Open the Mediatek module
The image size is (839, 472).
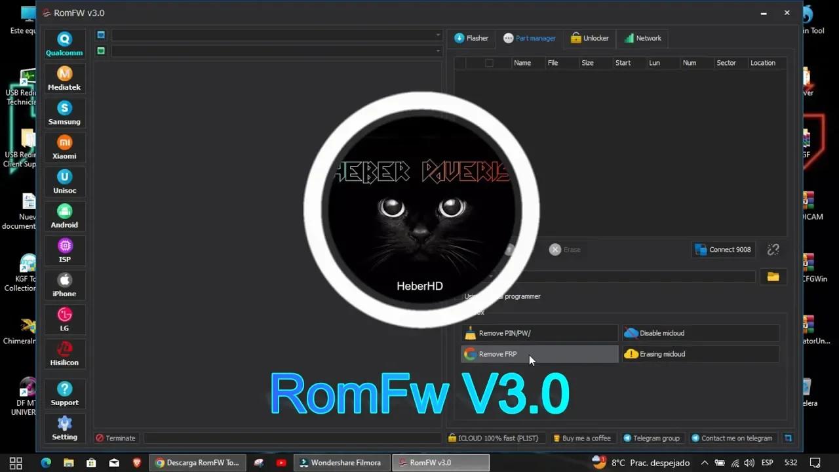[64, 78]
